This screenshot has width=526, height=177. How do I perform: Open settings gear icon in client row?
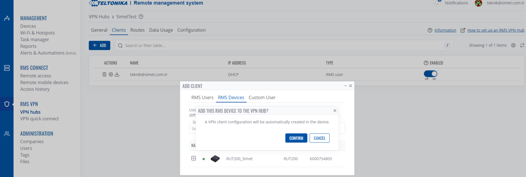point(111,74)
